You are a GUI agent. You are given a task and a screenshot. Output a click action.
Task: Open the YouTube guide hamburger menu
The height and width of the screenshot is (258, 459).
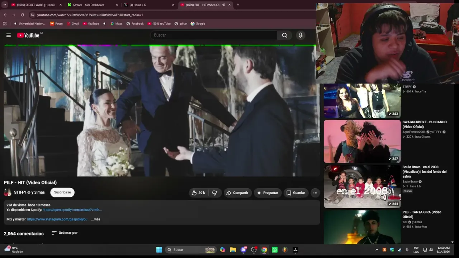pyautogui.click(x=9, y=35)
